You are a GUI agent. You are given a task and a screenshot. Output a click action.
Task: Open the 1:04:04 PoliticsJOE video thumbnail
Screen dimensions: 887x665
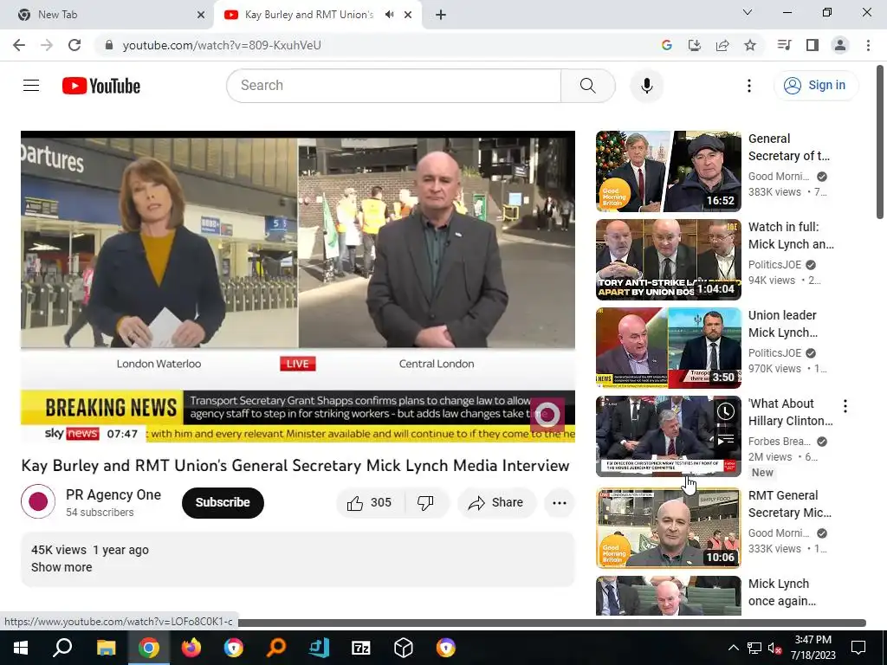tap(668, 260)
